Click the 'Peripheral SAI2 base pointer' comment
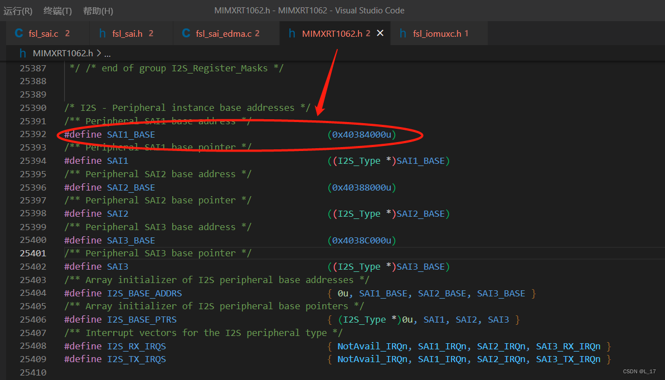 (x=158, y=200)
